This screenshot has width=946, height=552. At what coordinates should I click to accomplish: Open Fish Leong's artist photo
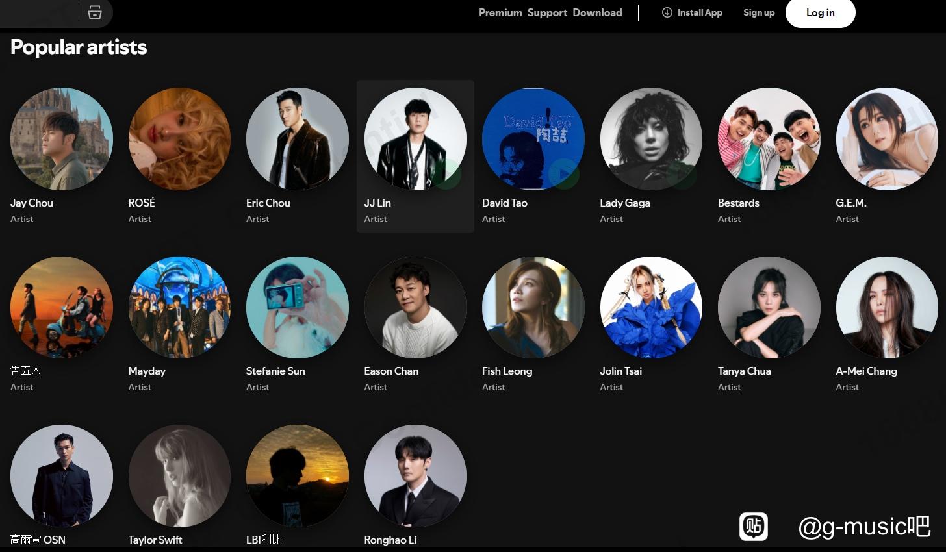click(x=533, y=307)
